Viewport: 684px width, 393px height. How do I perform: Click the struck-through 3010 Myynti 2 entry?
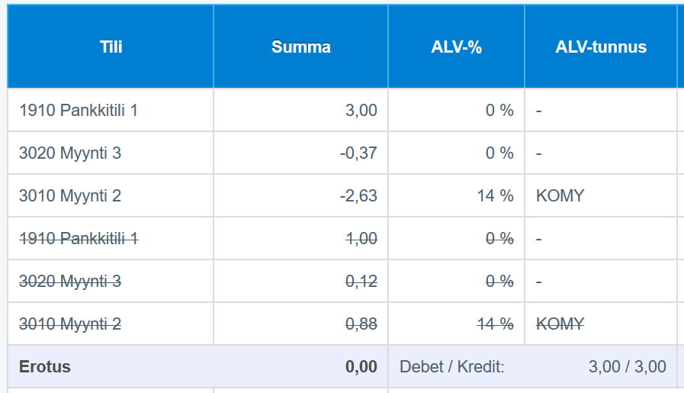pos(70,324)
